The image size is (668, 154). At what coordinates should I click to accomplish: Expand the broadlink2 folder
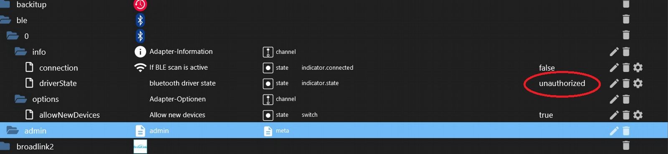click(5, 146)
